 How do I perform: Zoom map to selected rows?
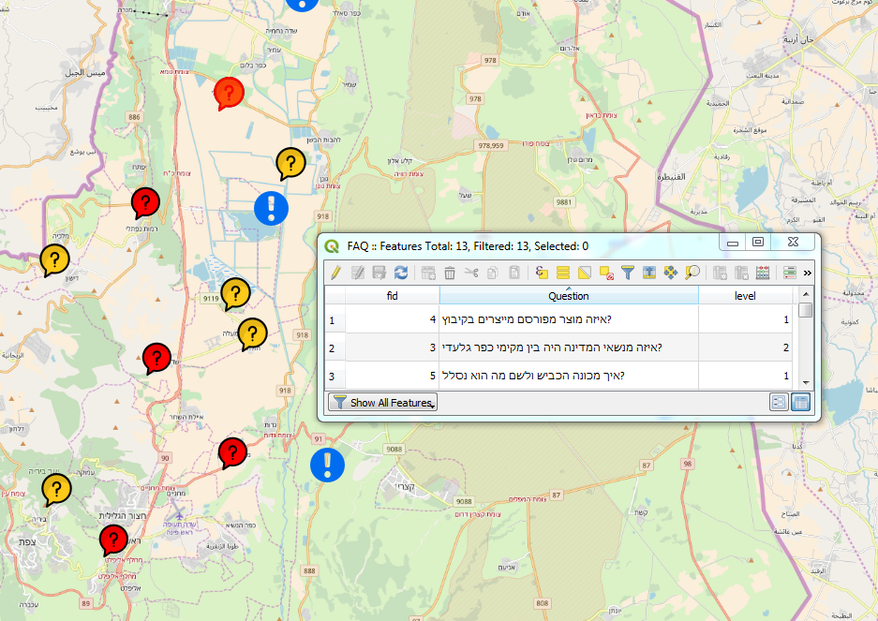pyautogui.click(x=692, y=273)
